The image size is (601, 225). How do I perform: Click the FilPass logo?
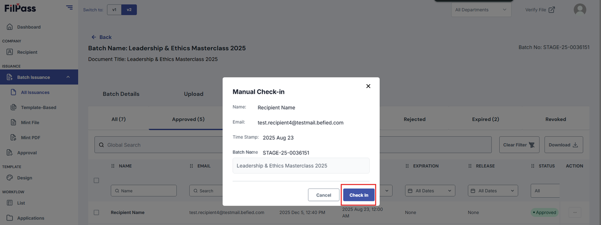pos(20,9)
